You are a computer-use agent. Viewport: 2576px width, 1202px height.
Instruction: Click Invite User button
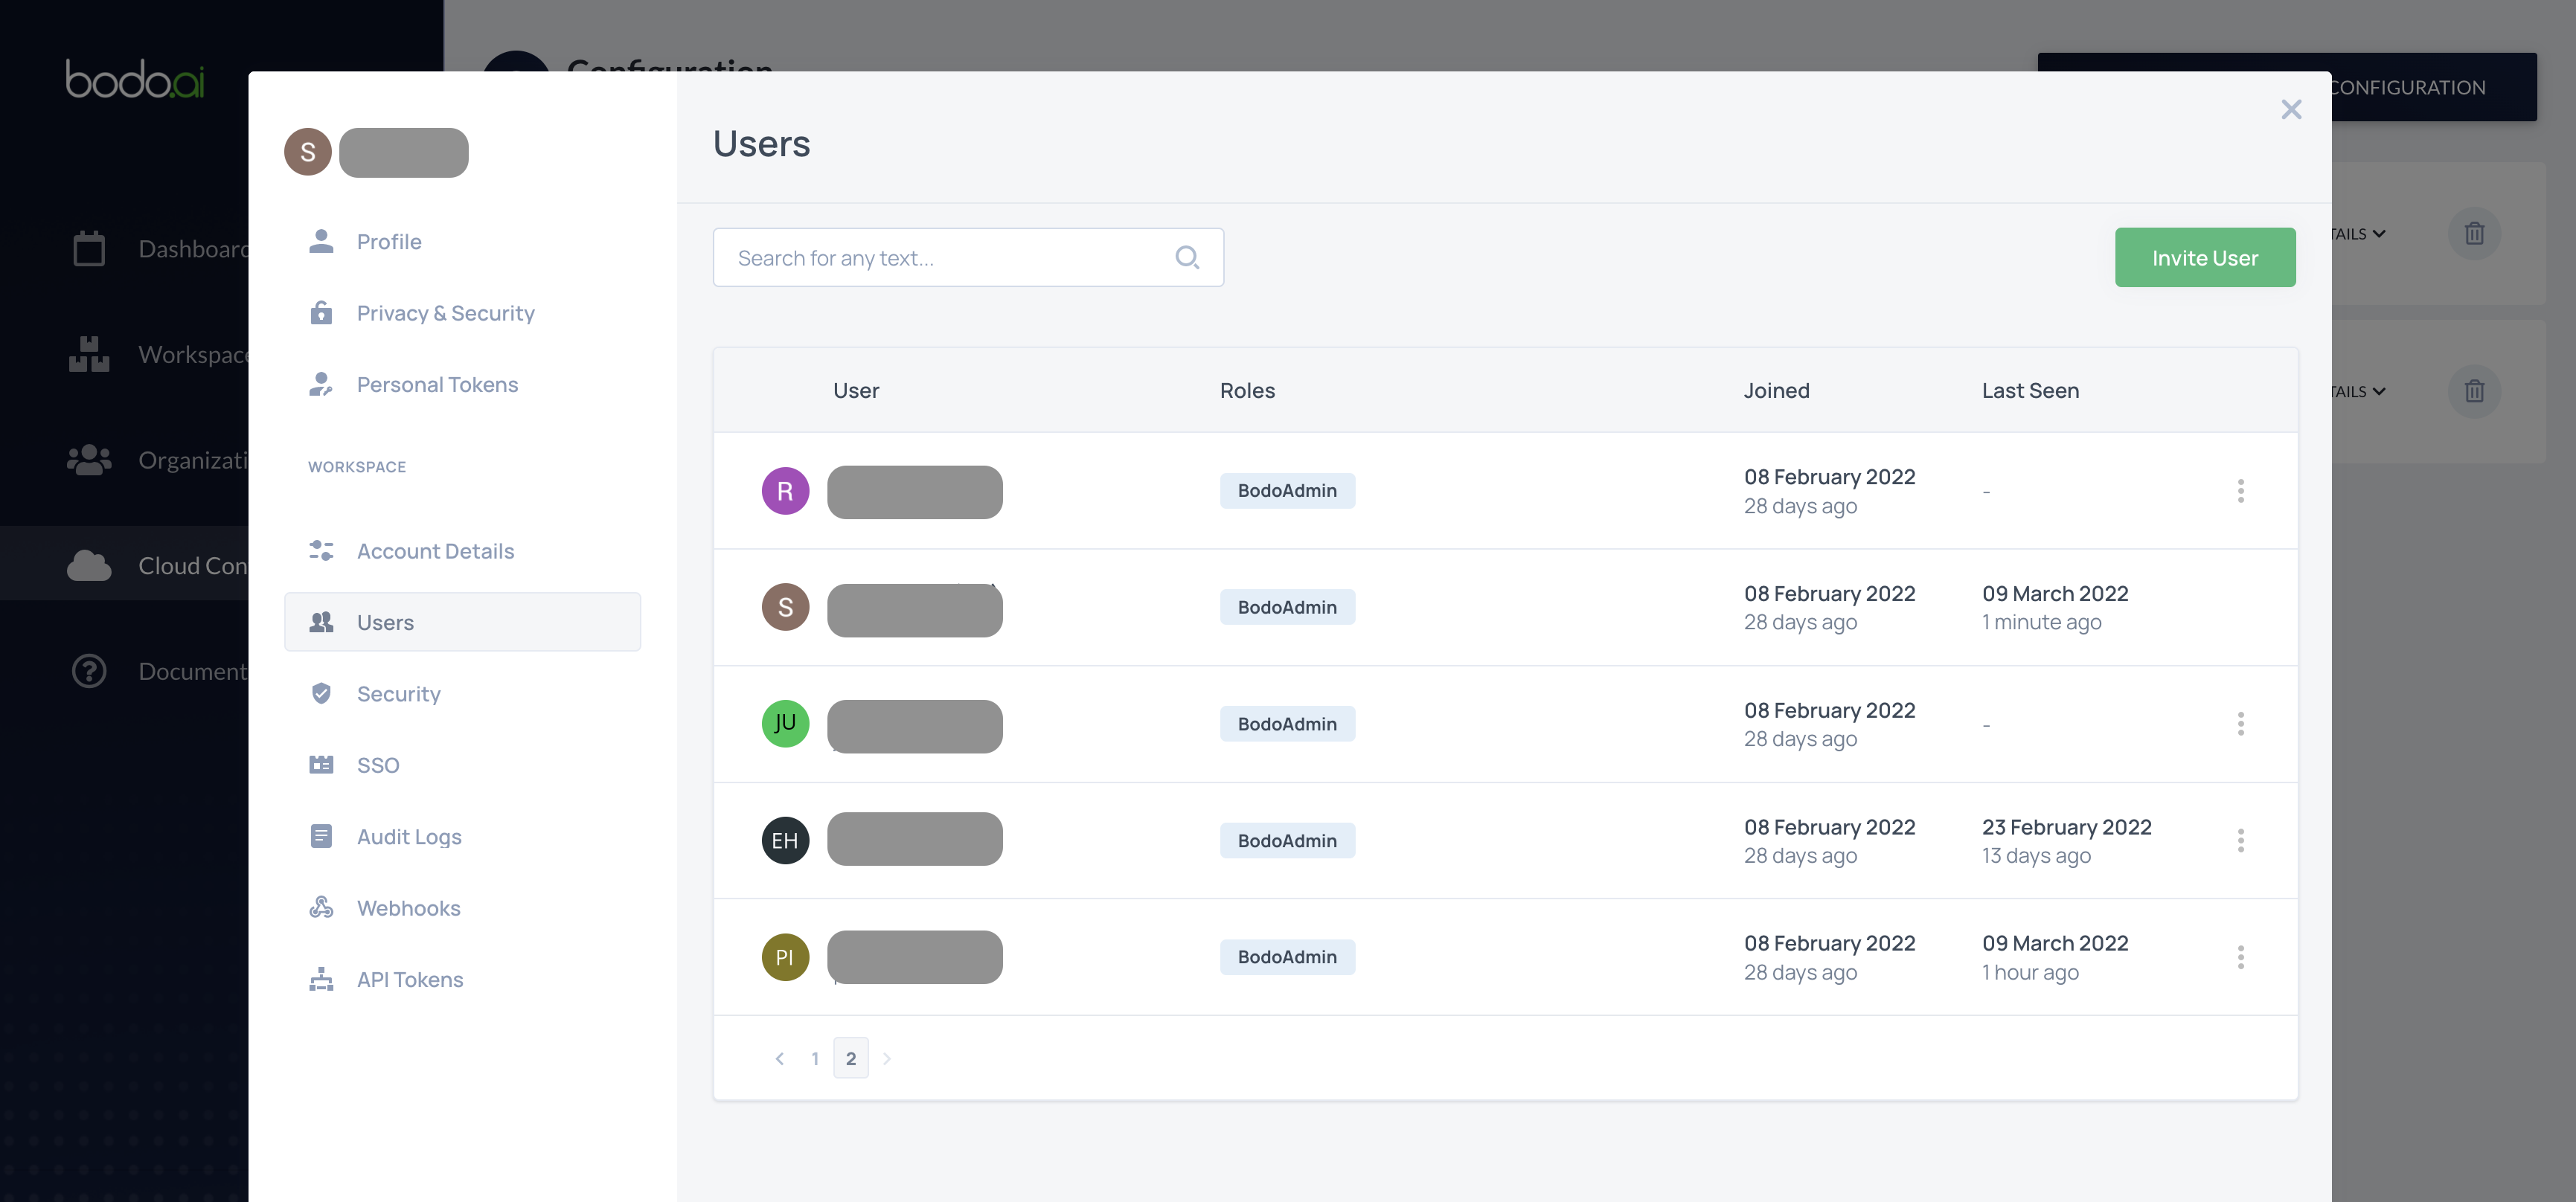[x=2205, y=256]
